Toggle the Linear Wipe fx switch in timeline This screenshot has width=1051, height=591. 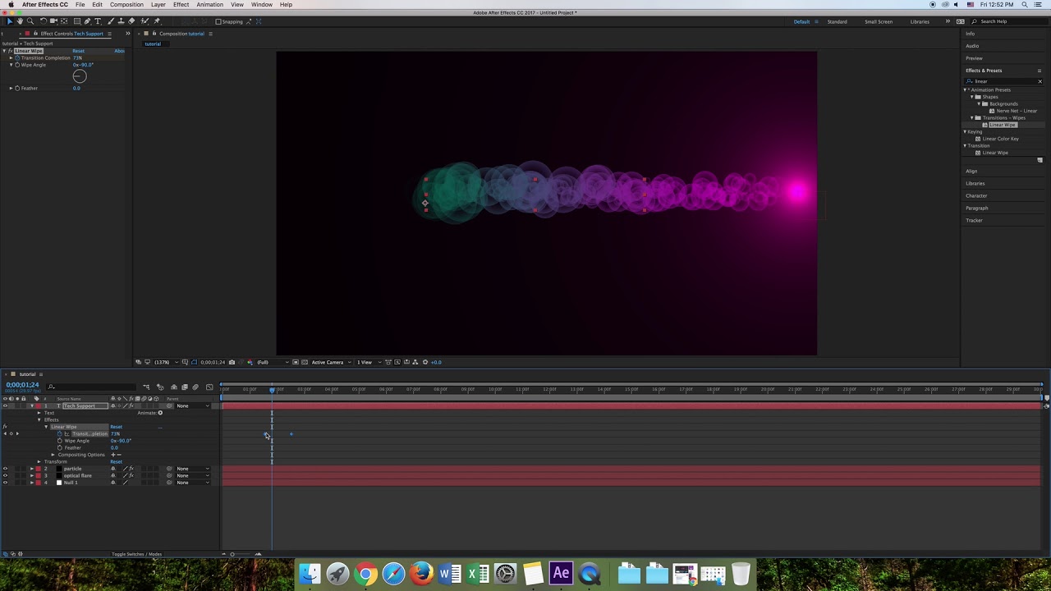pyautogui.click(x=5, y=427)
